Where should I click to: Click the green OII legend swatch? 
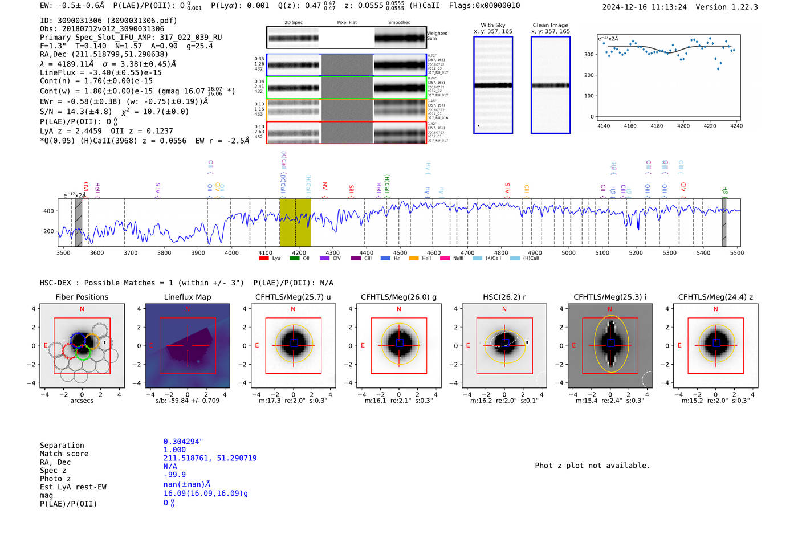[294, 258]
